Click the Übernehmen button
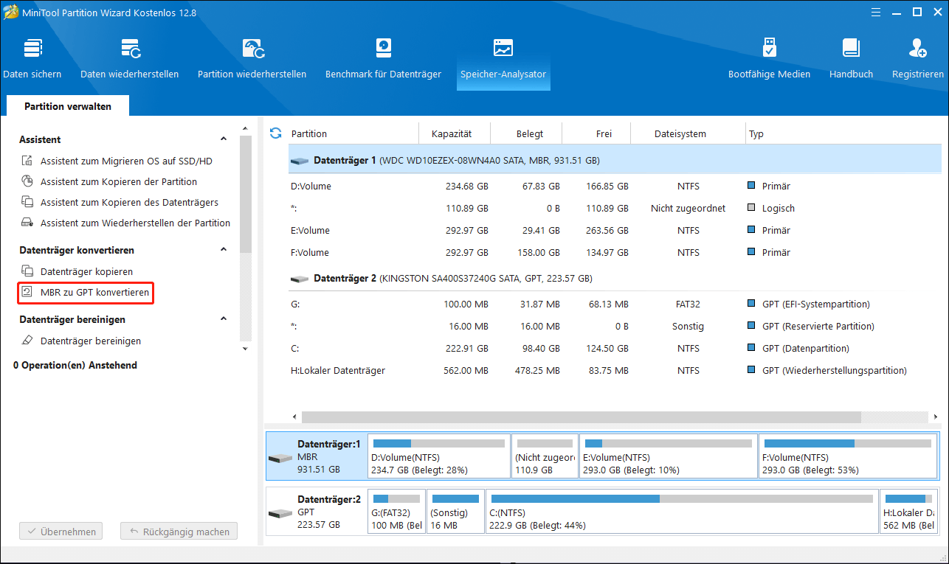The width and height of the screenshot is (949, 564). coord(61,531)
